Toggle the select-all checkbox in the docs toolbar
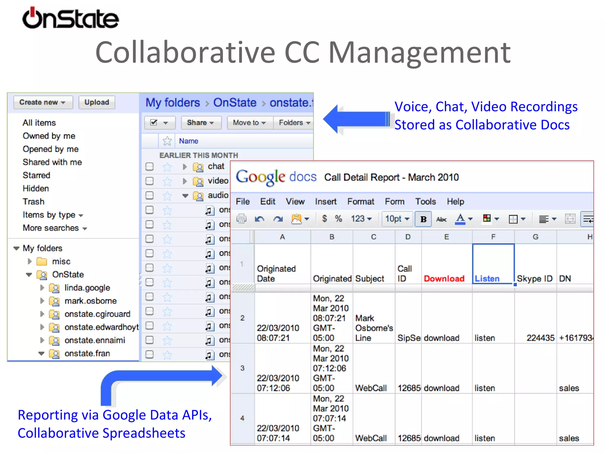 [x=154, y=122]
